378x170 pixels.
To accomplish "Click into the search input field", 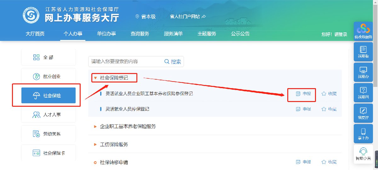I will 126,61.
